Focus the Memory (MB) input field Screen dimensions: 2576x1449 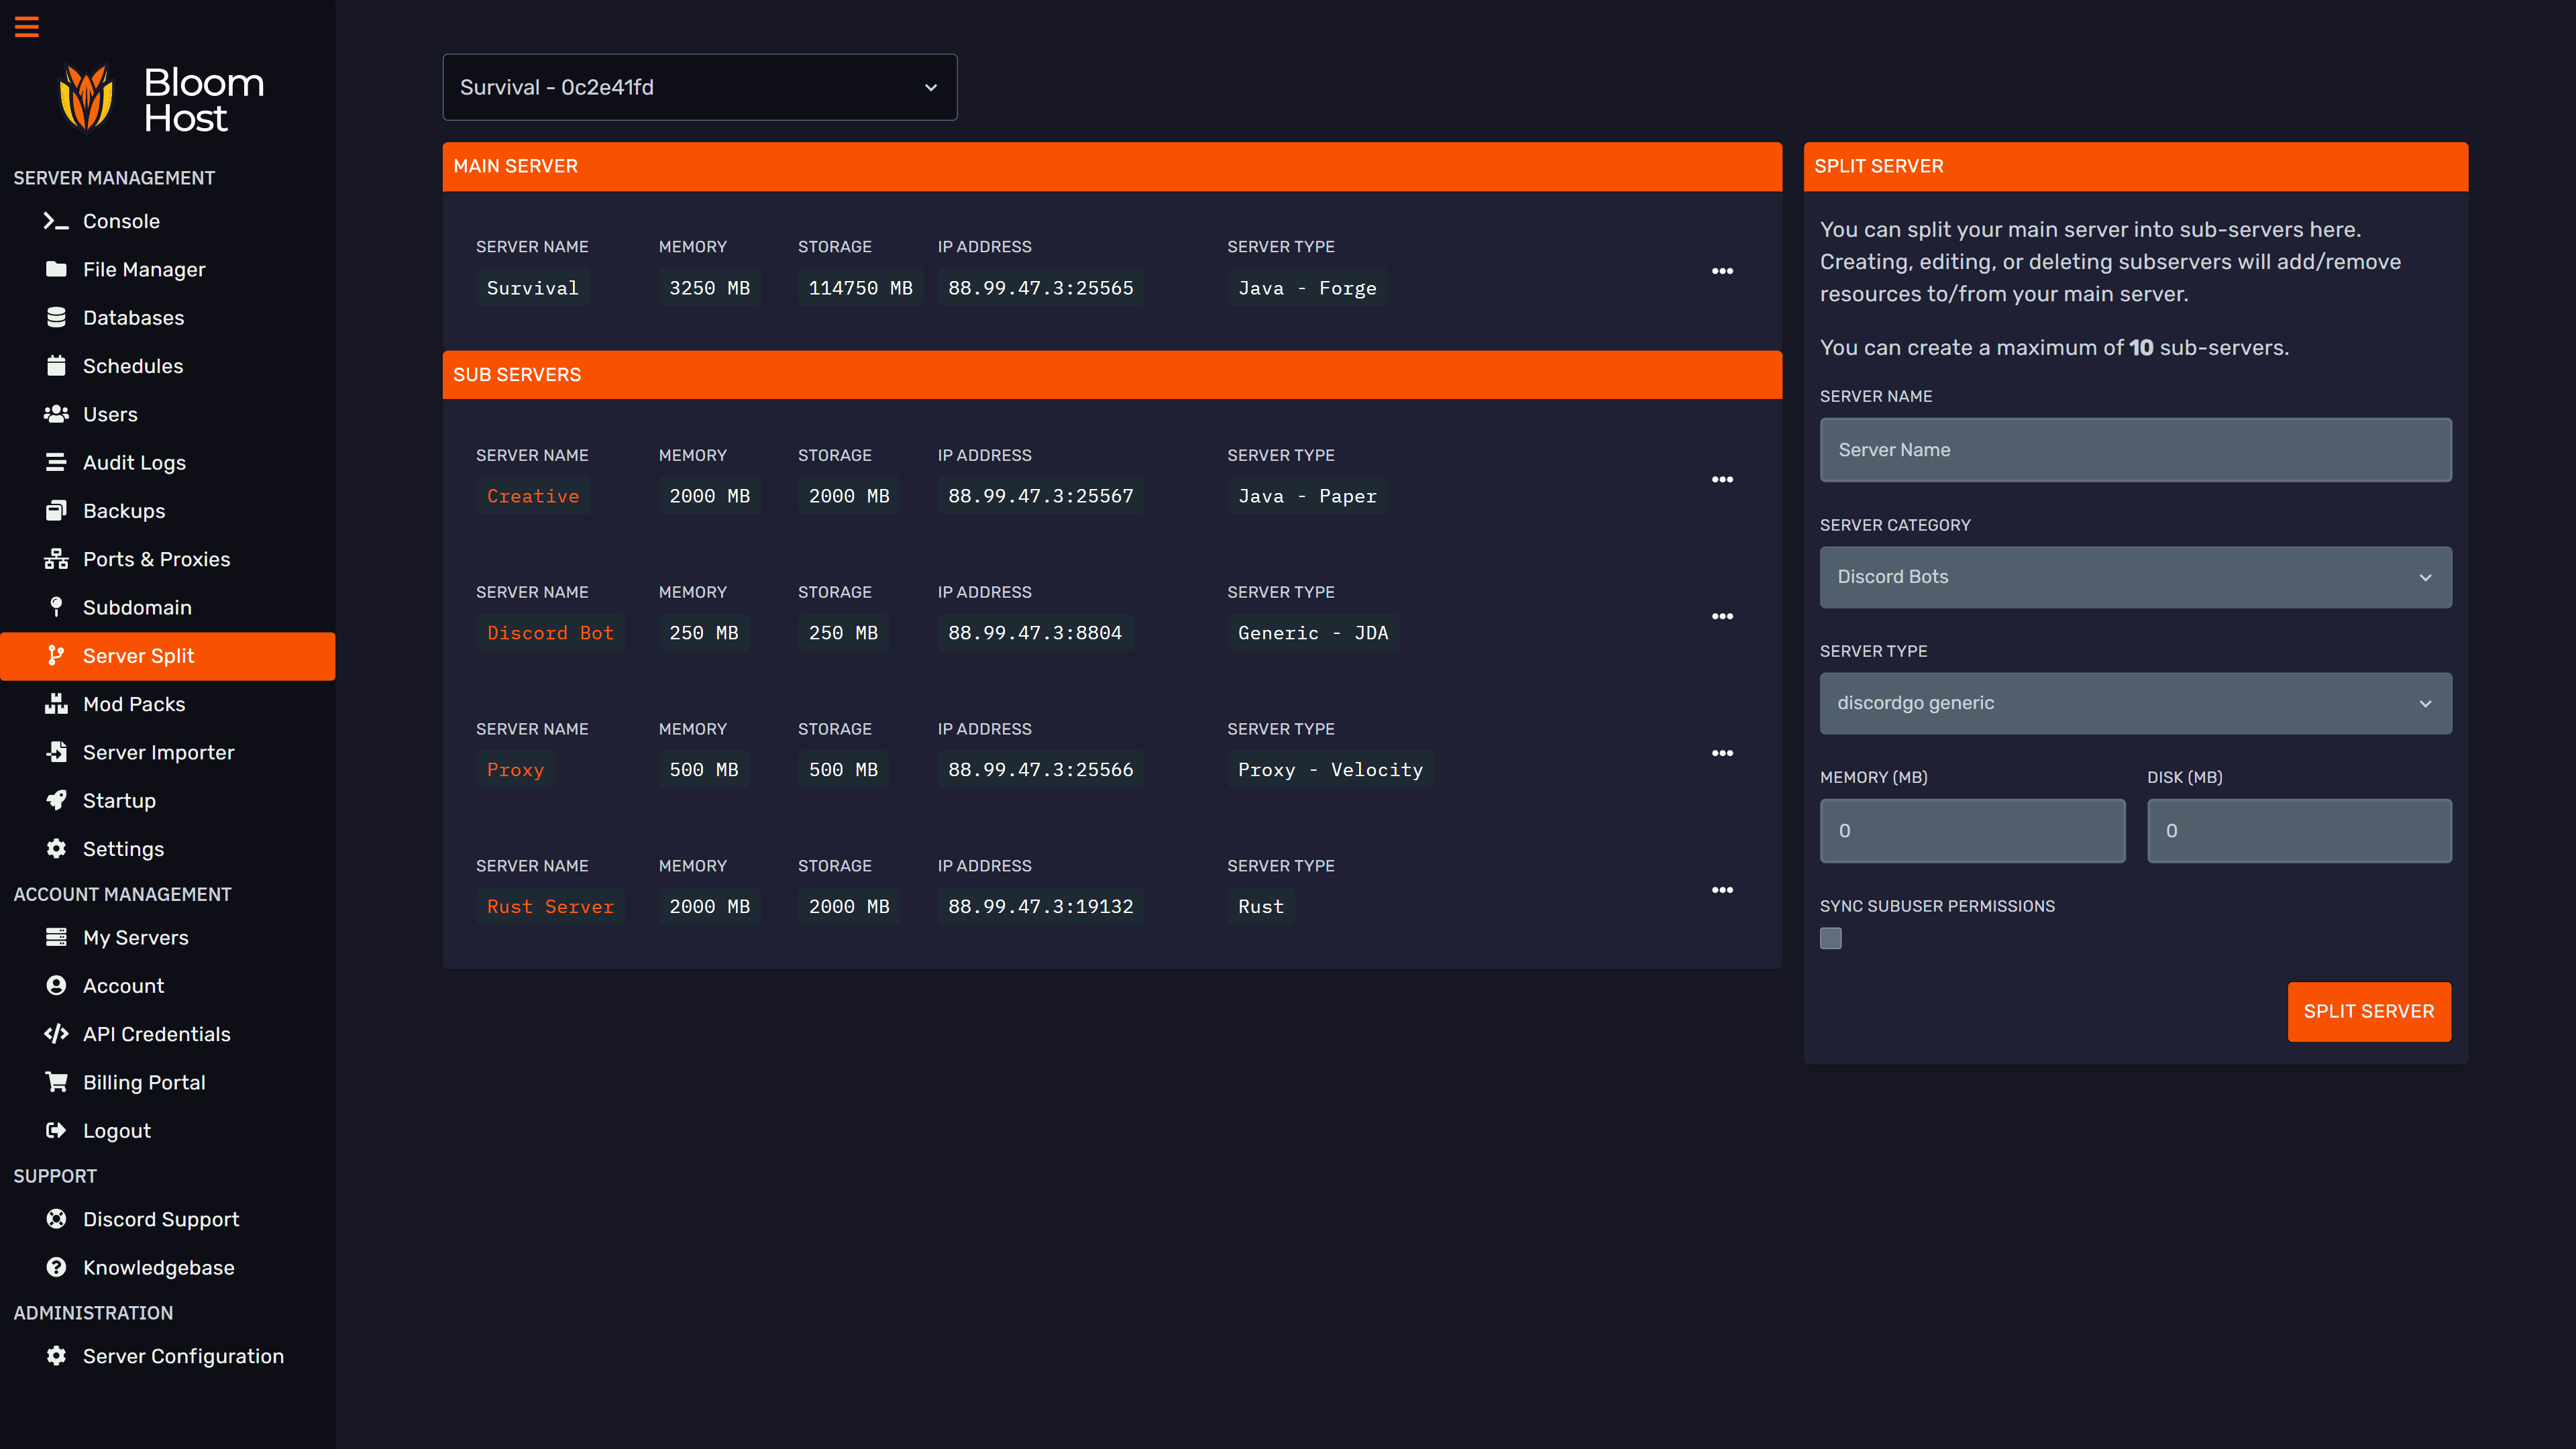[1971, 831]
